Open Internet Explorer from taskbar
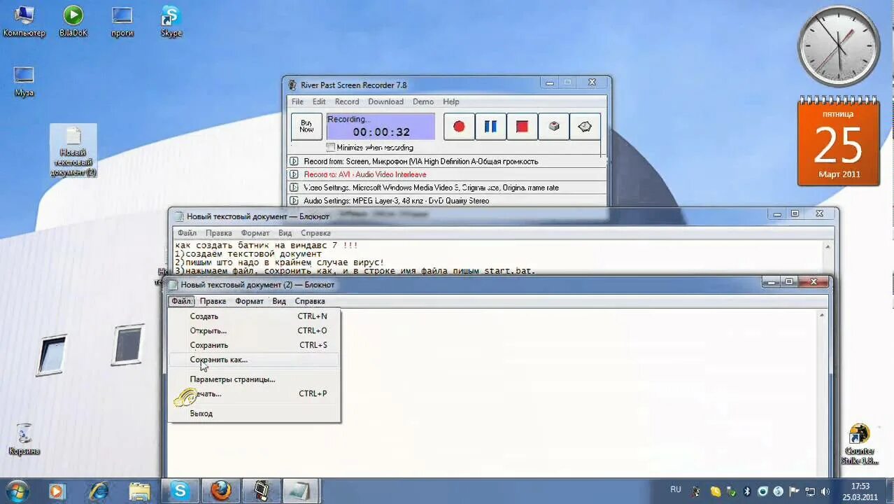Screen dimensions: 894x504 [x=99, y=491]
